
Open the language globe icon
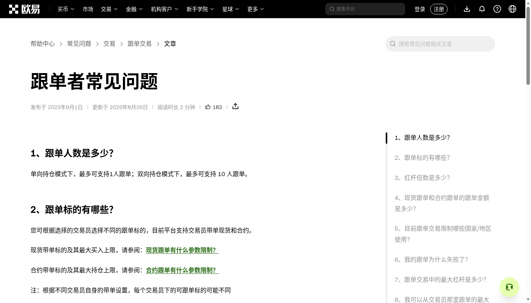click(512, 9)
